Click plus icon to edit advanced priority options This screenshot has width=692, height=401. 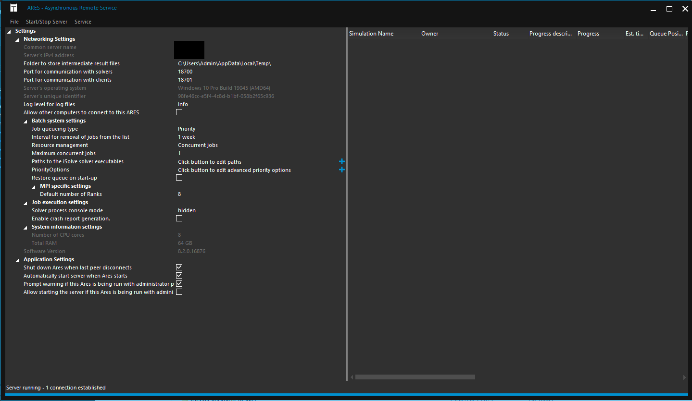click(x=342, y=170)
